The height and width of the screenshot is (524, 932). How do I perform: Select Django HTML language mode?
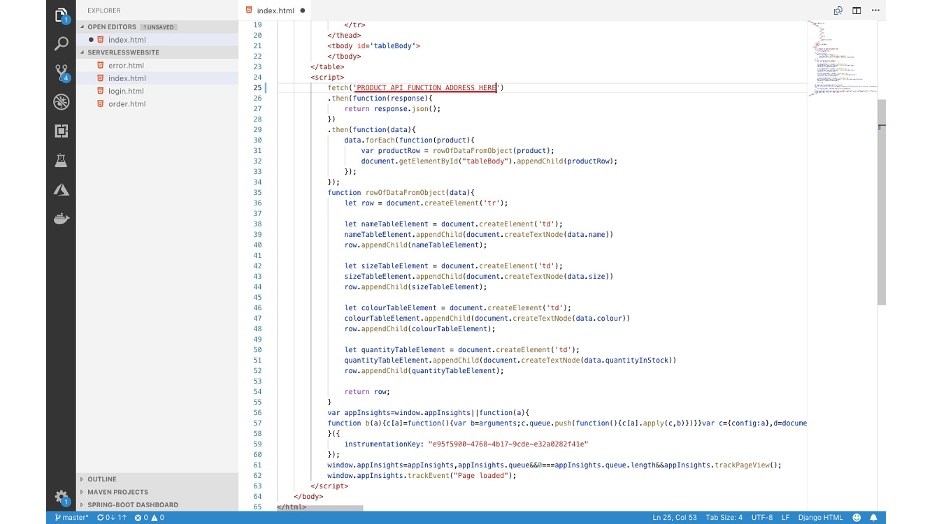[820, 518]
